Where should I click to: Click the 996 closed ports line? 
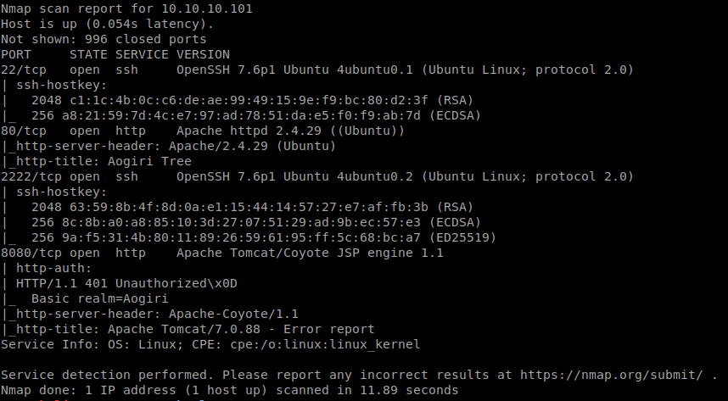pyautogui.click(x=104, y=38)
